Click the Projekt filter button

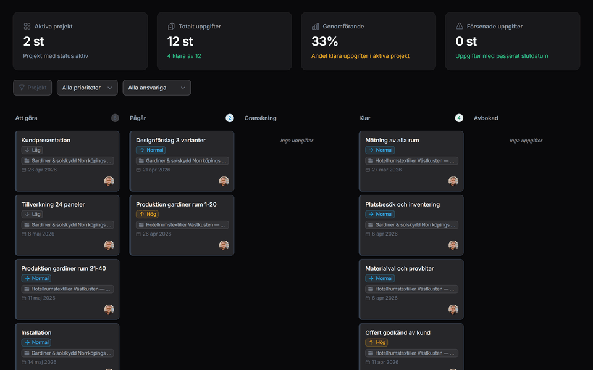tap(32, 88)
